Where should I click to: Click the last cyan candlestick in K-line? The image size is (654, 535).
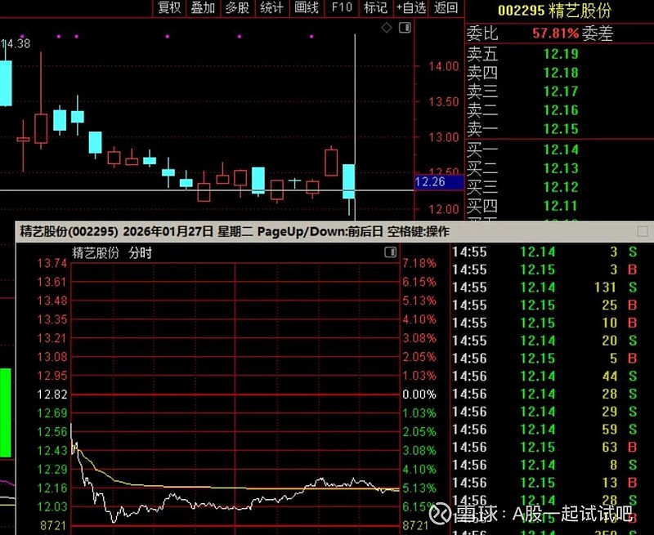pyautogui.click(x=349, y=181)
